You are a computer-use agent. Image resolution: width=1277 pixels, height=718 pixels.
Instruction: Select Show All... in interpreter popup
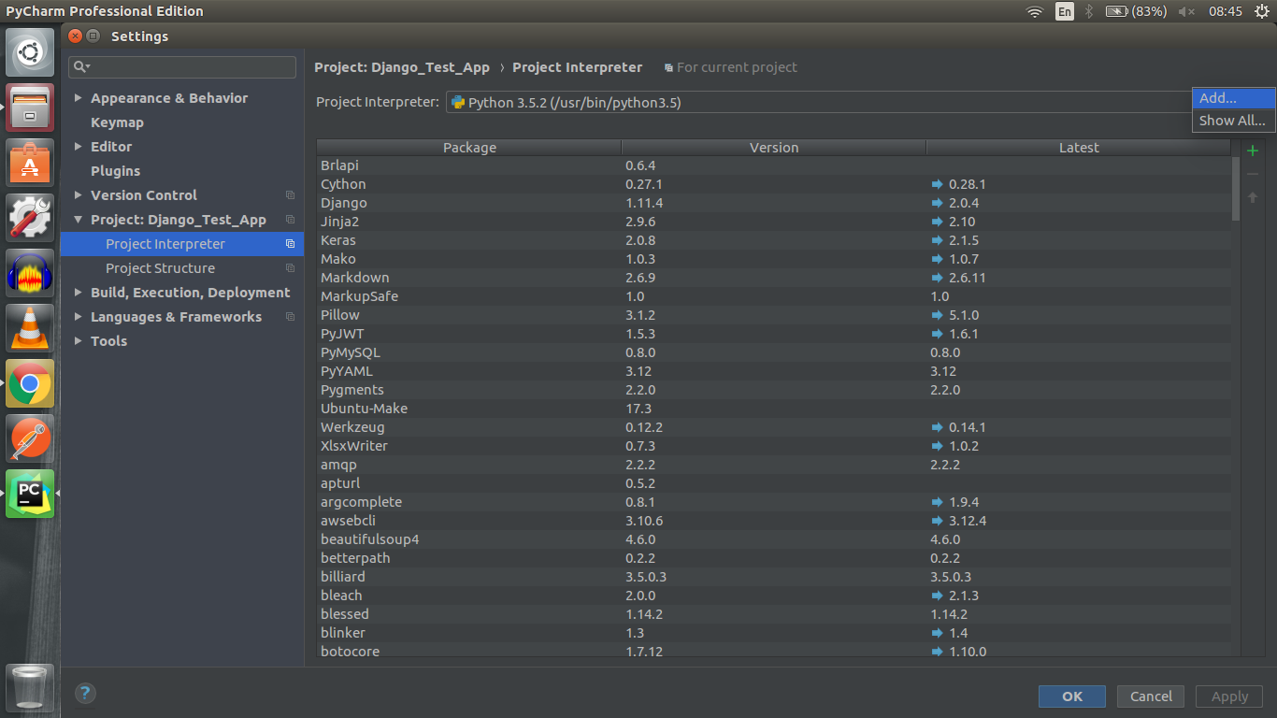click(x=1233, y=121)
